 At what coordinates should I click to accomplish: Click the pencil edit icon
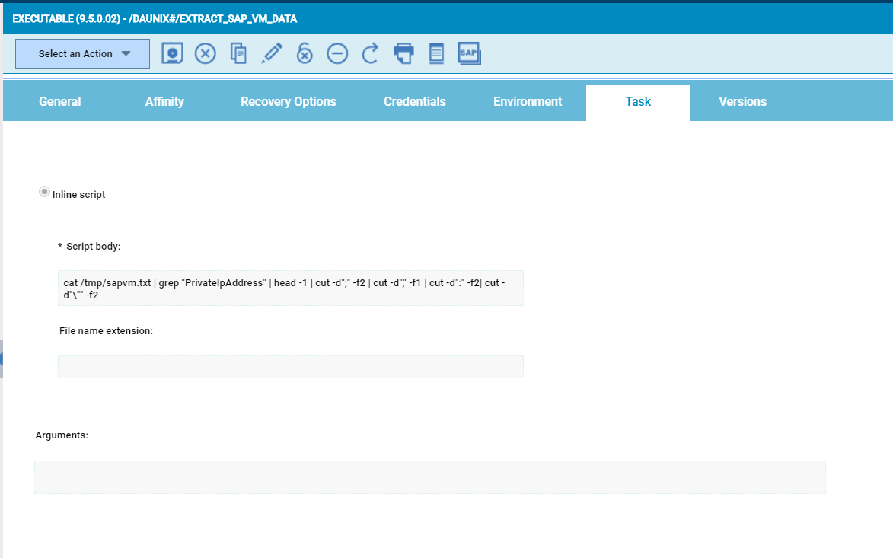272,53
